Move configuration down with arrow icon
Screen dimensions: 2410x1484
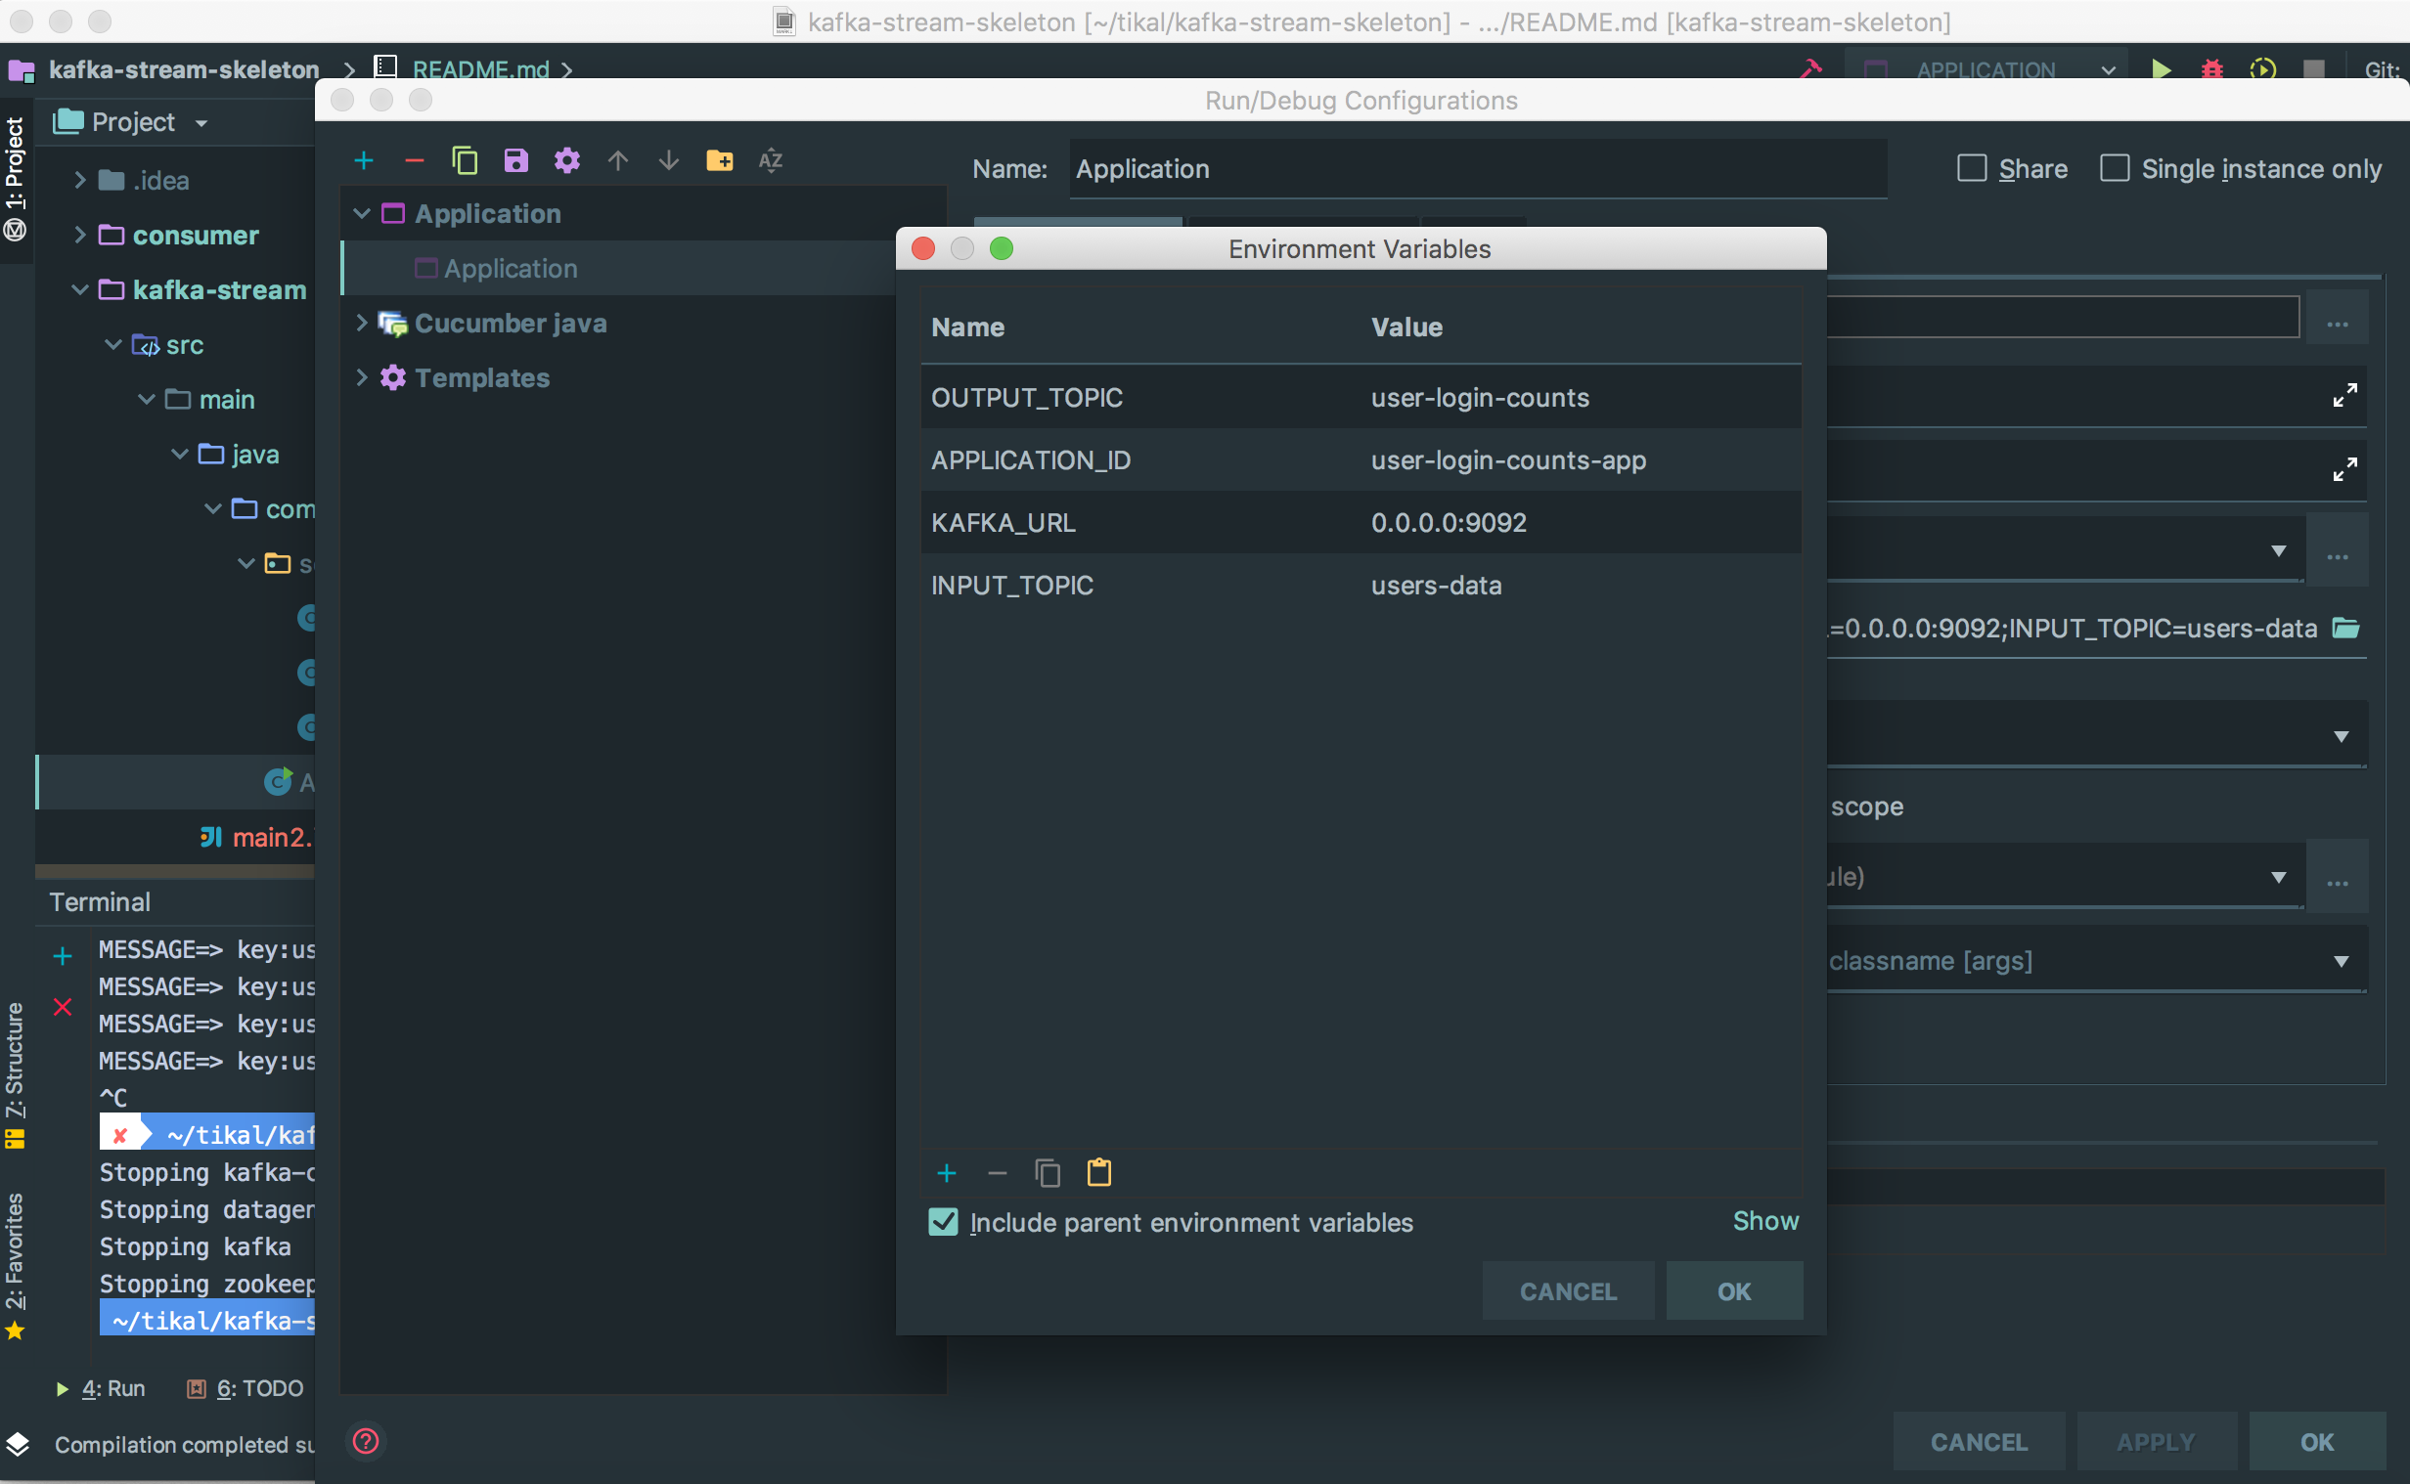(x=668, y=160)
